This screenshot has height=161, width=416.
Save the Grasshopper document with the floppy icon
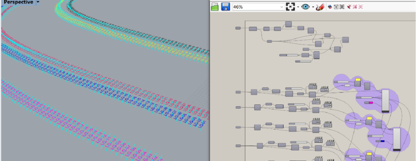pyautogui.click(x=226, y=7)
